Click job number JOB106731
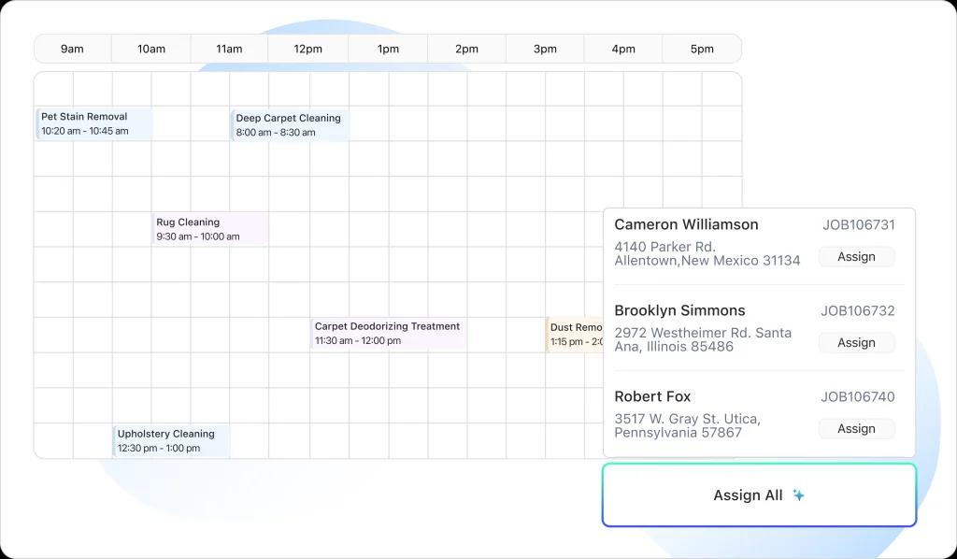 tap(858, 225)
